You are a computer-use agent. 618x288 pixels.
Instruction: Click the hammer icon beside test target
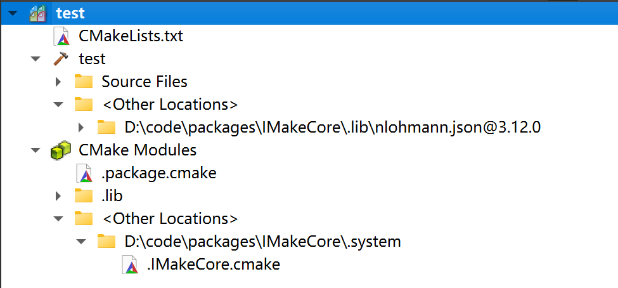point(61,59)
